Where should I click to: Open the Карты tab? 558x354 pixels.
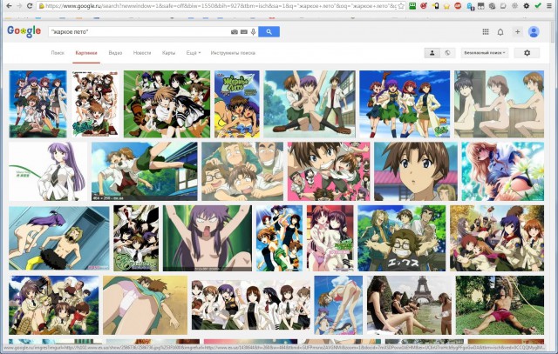pyautogui.click(x=168, y=53)
